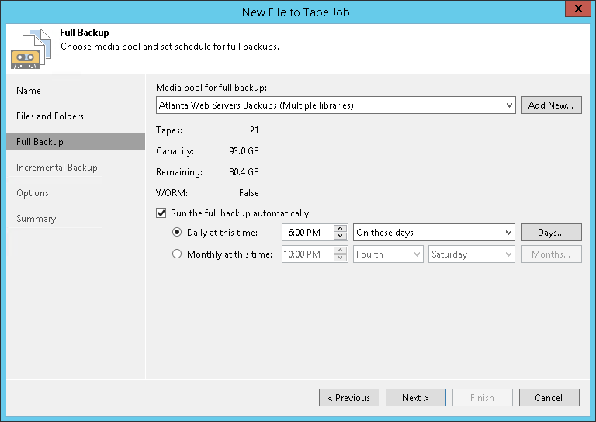Click Next to continue the wizard

coord(415,398)
